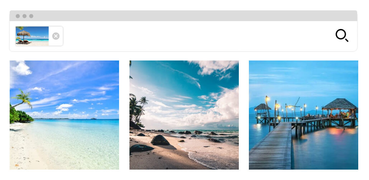The height and width of the screenshot is (180, 369).
Task: Click the third gray window dot
Action: [x=31, y=16]
